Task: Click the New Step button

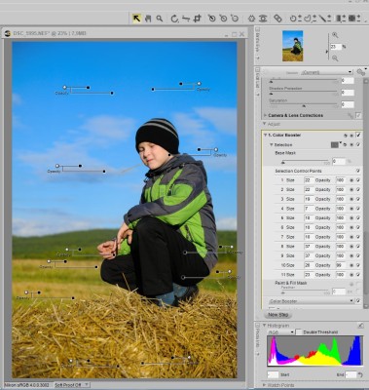Action: 278,315
